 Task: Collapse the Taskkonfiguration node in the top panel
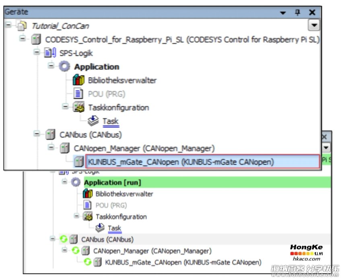(x=65, y=106)
